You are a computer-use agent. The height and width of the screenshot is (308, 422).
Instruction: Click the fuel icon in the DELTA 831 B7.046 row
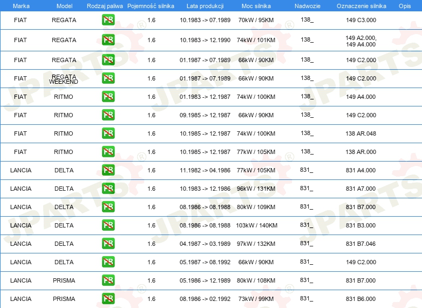click(x=108, y=243)
